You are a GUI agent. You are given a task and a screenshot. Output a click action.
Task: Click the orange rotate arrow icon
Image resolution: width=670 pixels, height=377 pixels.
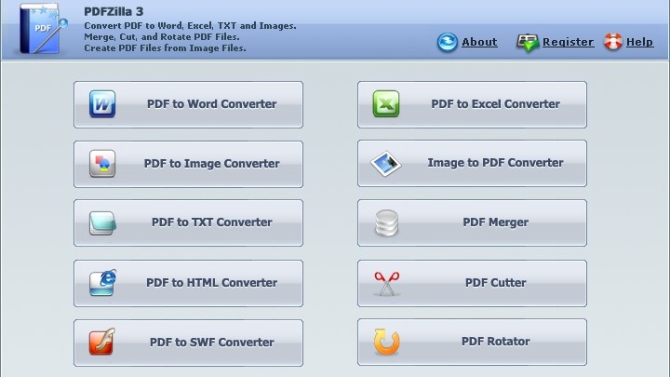[387, 342]
